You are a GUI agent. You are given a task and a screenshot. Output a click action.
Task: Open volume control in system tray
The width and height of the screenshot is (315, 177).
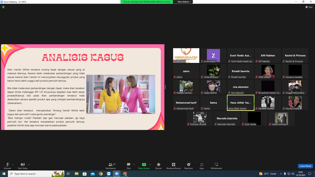click(x=293, y=174)
